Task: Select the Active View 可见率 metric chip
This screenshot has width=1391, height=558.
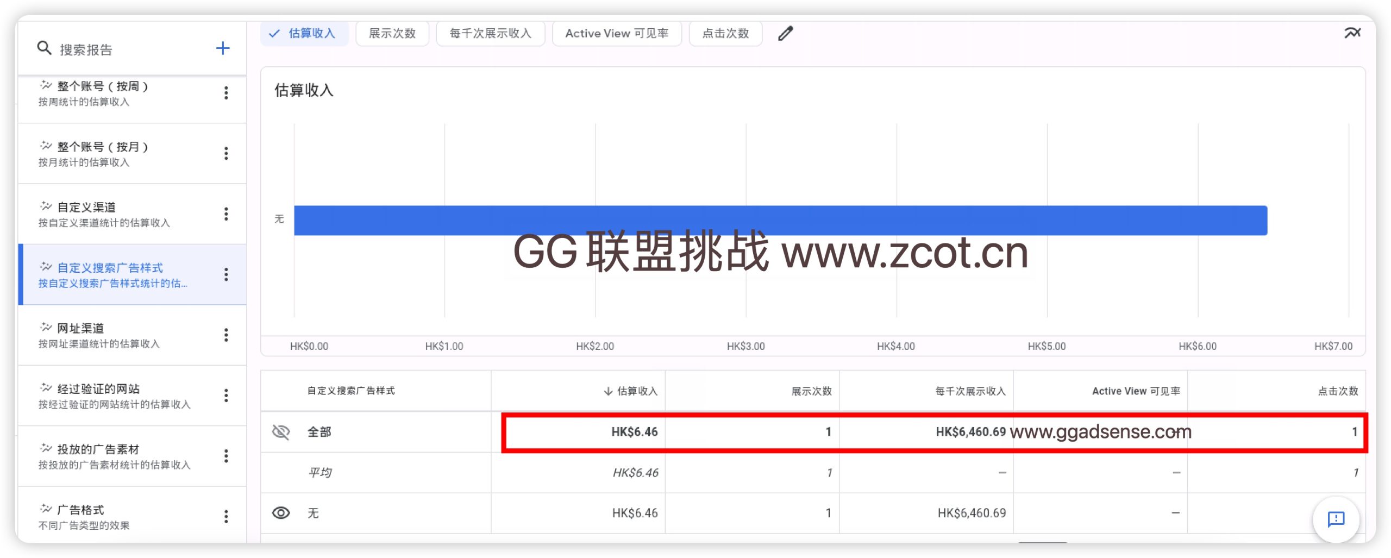Action: click(617, 34)
